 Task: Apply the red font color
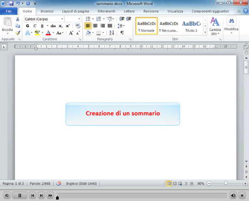[x=48, y=33]
